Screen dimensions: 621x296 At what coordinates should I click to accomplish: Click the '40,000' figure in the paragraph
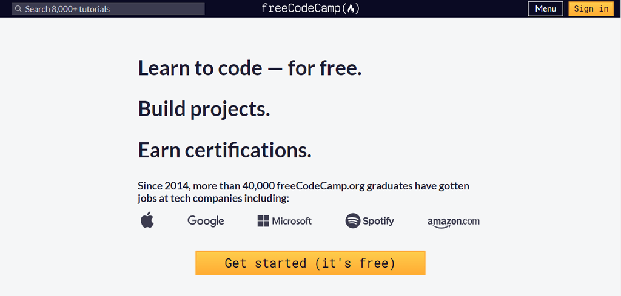(x=259, y=186)
